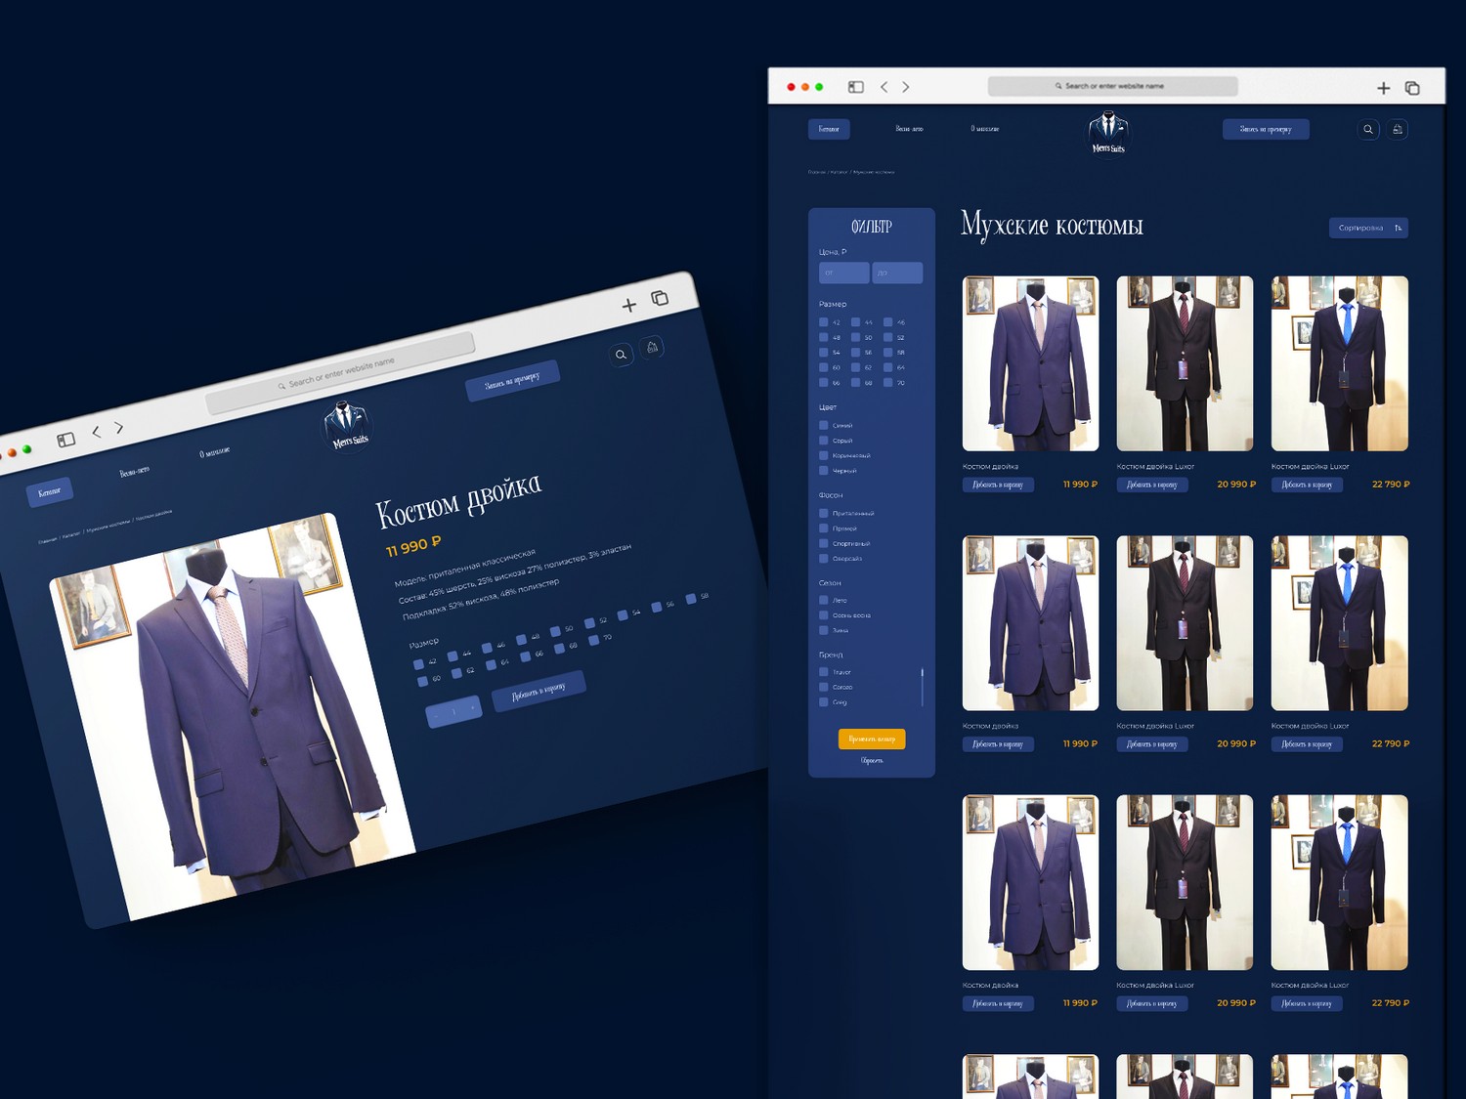Show tab overview icon in right browser
Viewport: 1466px width, 1099px height.
click(x=1412, y=88)
